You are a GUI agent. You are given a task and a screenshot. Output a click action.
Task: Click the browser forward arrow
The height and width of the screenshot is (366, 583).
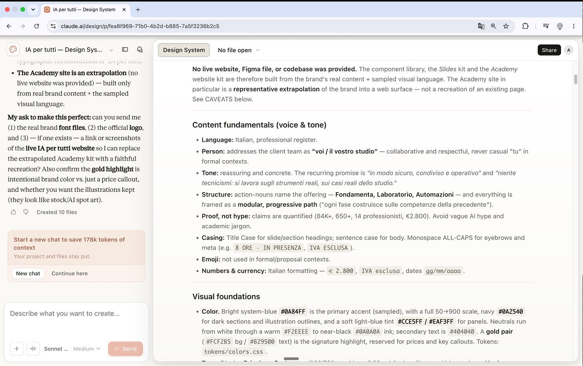pyautogui.click(x=23, y=26)
